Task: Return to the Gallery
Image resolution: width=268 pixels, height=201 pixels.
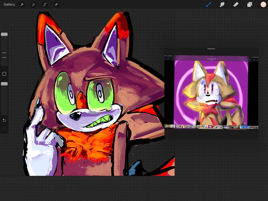Action: pyautogui.click(x=9, y=5)
